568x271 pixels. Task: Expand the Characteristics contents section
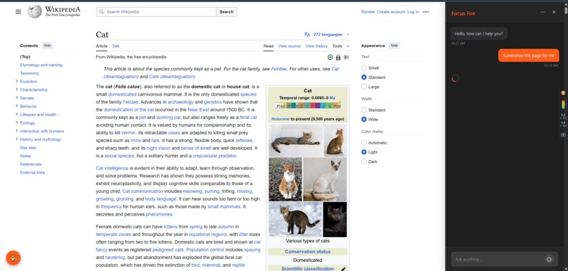coord(17,89)
